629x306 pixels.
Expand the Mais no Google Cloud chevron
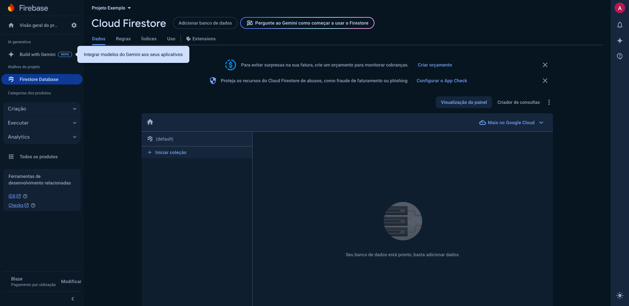541,123
